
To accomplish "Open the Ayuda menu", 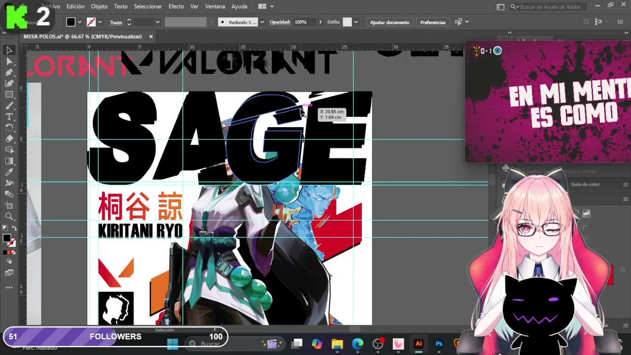I will (239, 6).
